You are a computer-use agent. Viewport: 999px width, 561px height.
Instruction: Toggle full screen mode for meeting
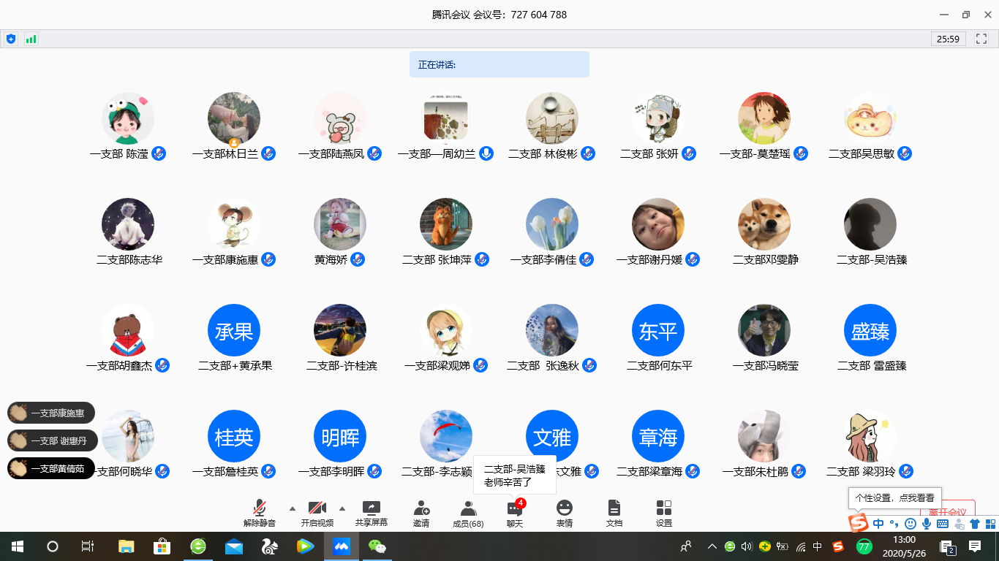981,39
